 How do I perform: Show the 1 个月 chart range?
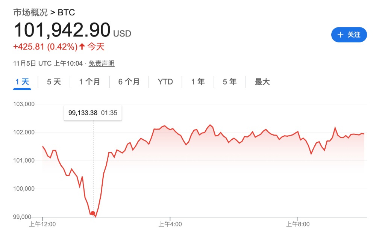click(x=89, y=82)
